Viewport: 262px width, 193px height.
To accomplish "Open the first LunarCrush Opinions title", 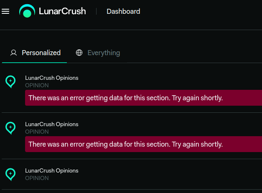I will point(52,78).
